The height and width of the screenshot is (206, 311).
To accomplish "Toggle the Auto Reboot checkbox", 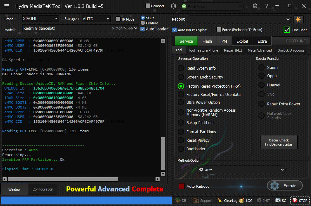I will 182,186.
